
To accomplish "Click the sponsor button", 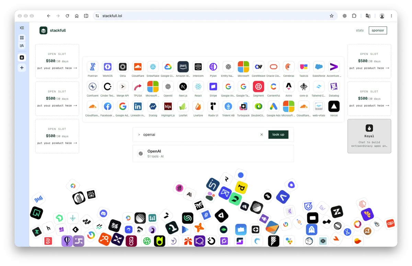I will 378,30.
